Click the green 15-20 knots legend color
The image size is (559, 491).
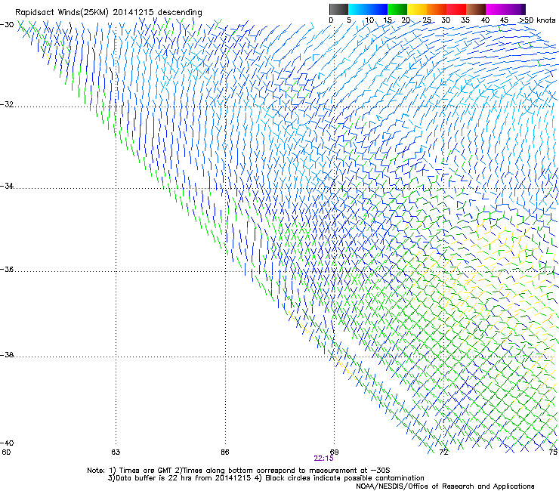click(397, 9)
